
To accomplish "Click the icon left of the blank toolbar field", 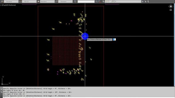I will [75, 1].
